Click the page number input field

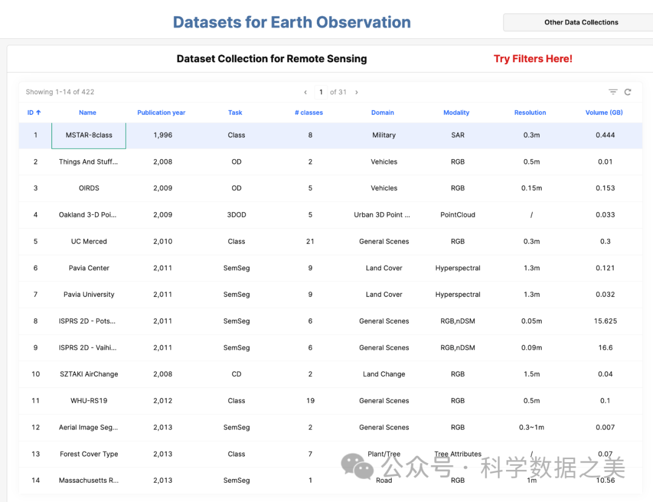(321, 93)
